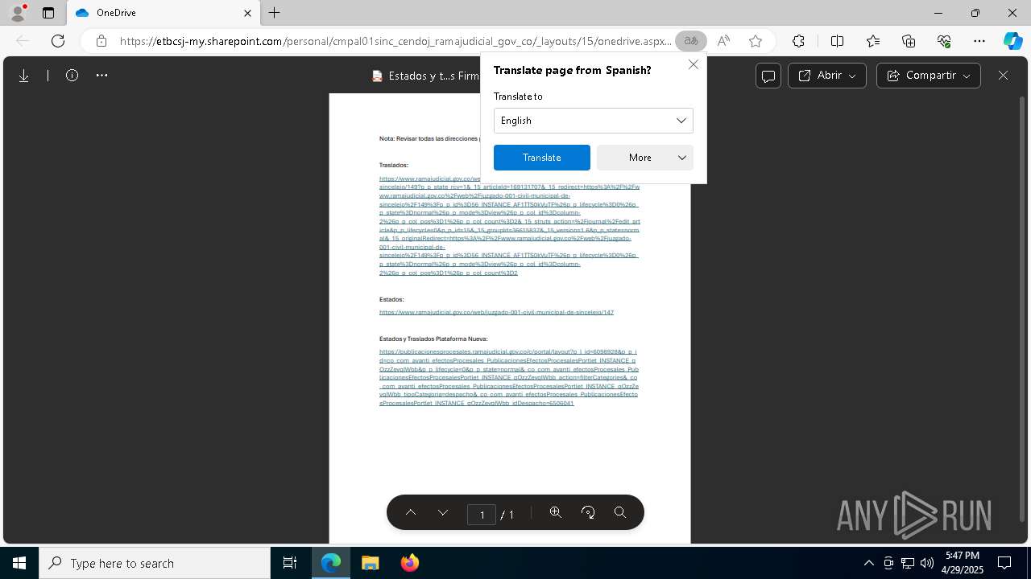Click the page number input box

pyautogui.click(x=482, y=514)
